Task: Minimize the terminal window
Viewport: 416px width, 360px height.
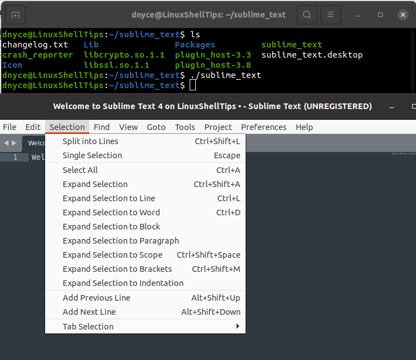Action: click(358, 15)
